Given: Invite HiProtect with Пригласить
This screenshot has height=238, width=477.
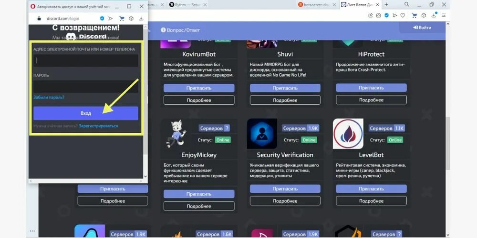Looking at the screenshot, I should [371, 88].
